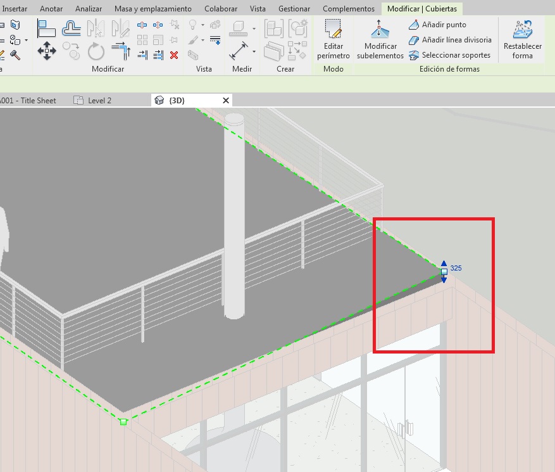Click the red X Delete icon
555x472 pixels.
click(x=174, y=55)
